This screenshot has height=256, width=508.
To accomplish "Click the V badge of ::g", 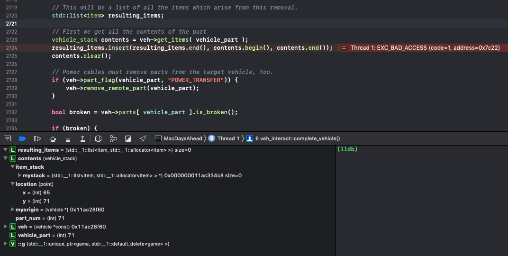I will (x=13, y=244).
